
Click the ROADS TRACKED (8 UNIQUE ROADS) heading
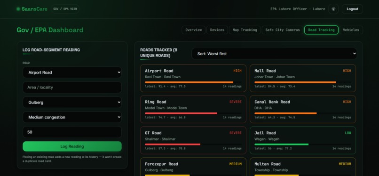[x=159, y=53]
